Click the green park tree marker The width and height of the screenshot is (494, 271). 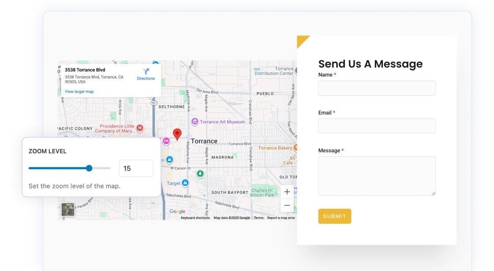pyautogui.click(x=200, y=174)
